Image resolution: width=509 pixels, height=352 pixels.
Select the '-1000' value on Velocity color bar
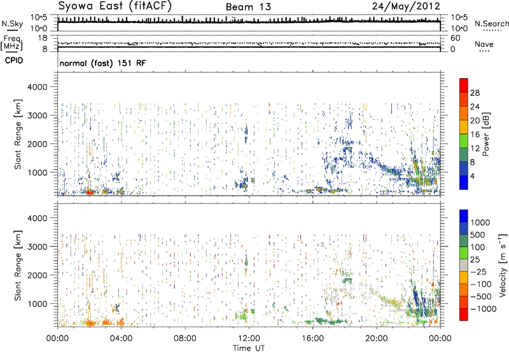(482, 309)
